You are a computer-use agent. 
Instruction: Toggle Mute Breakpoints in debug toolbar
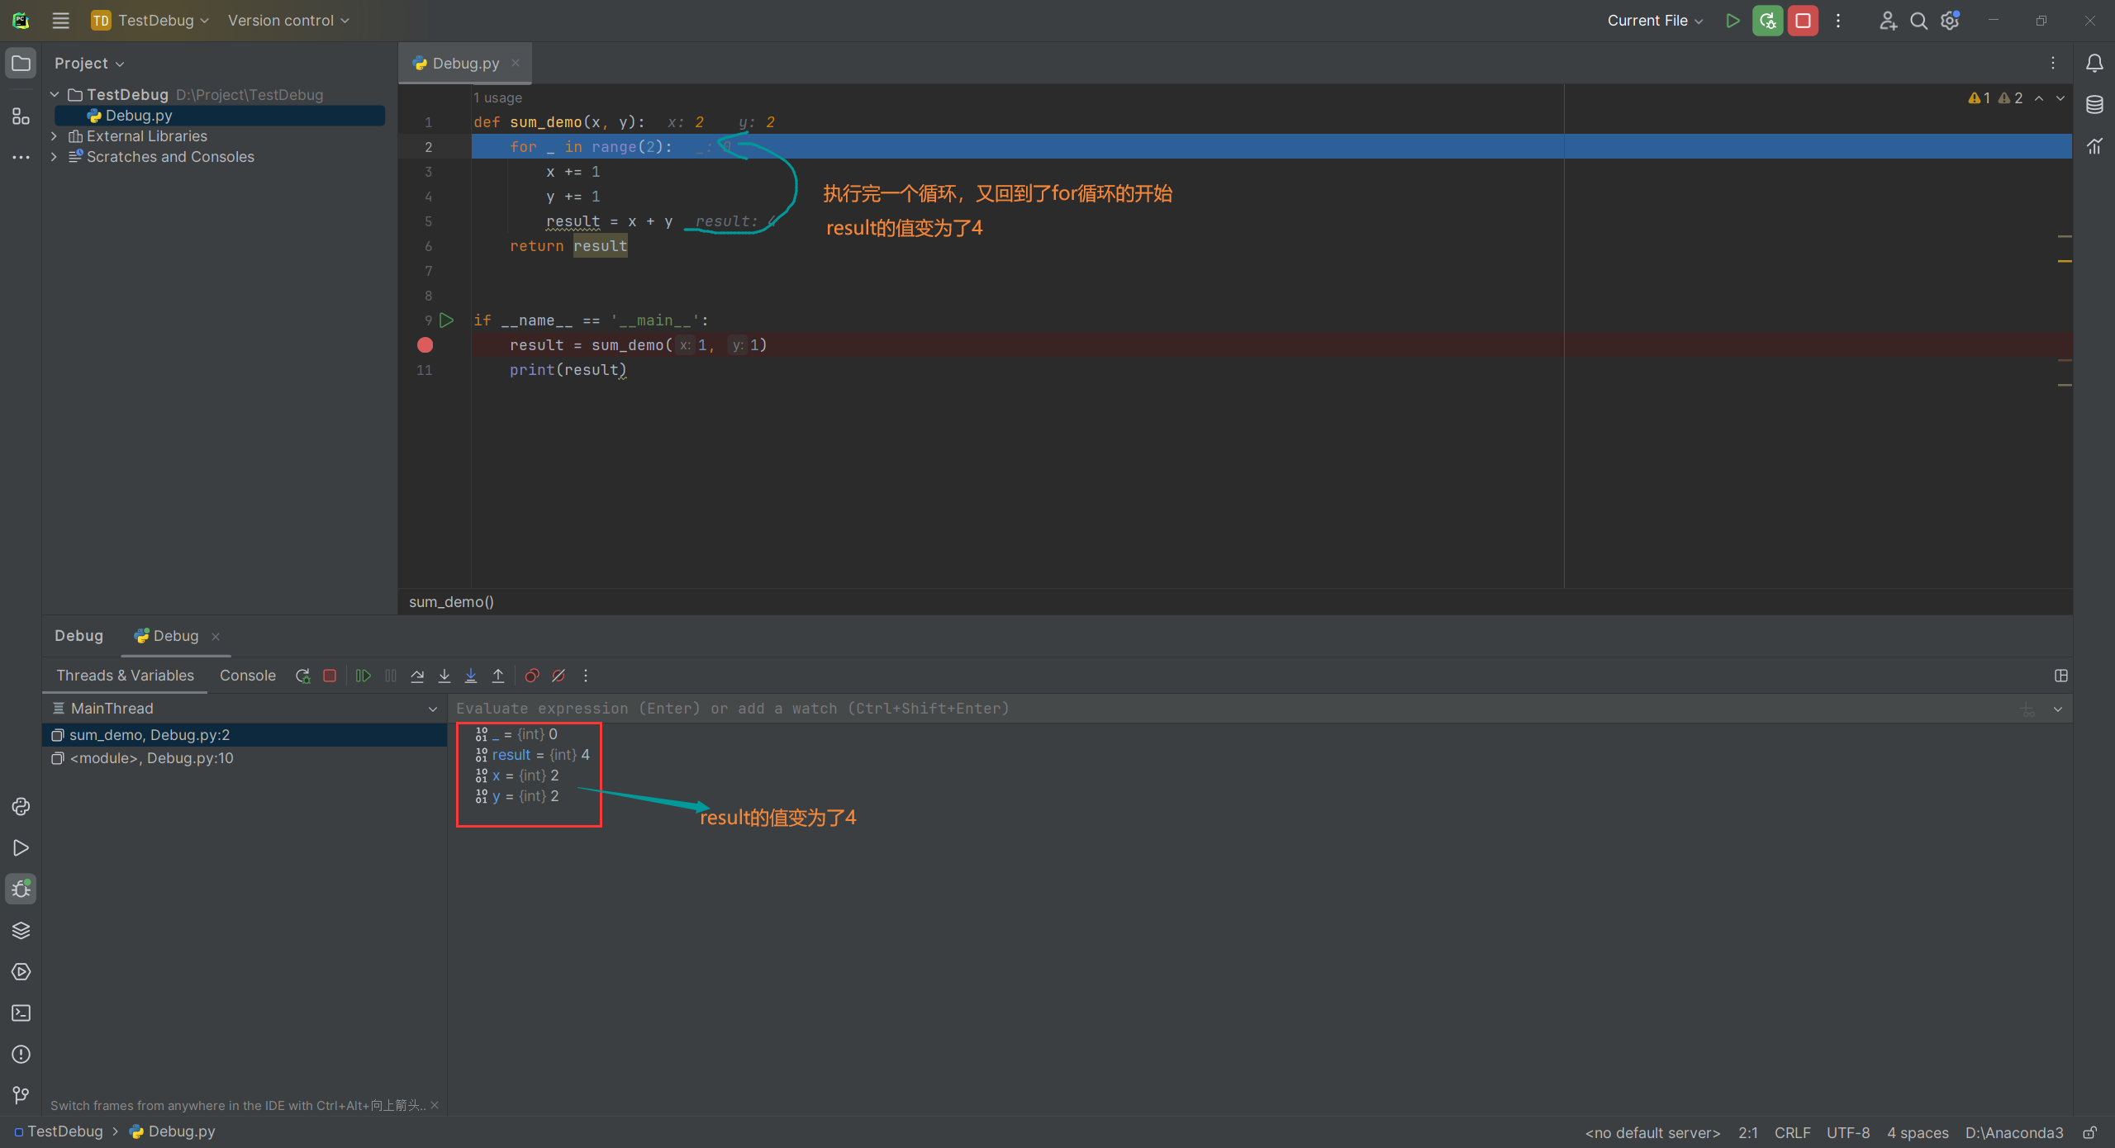tap(558, 676)
